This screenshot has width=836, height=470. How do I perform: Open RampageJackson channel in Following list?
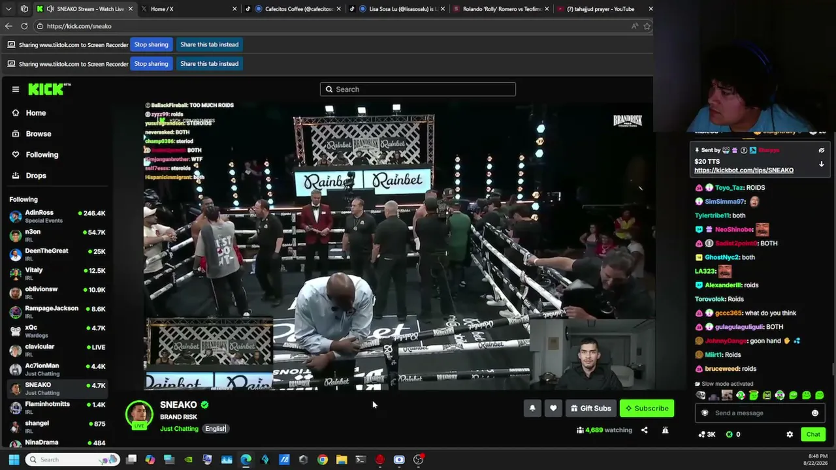coord(57,311)
